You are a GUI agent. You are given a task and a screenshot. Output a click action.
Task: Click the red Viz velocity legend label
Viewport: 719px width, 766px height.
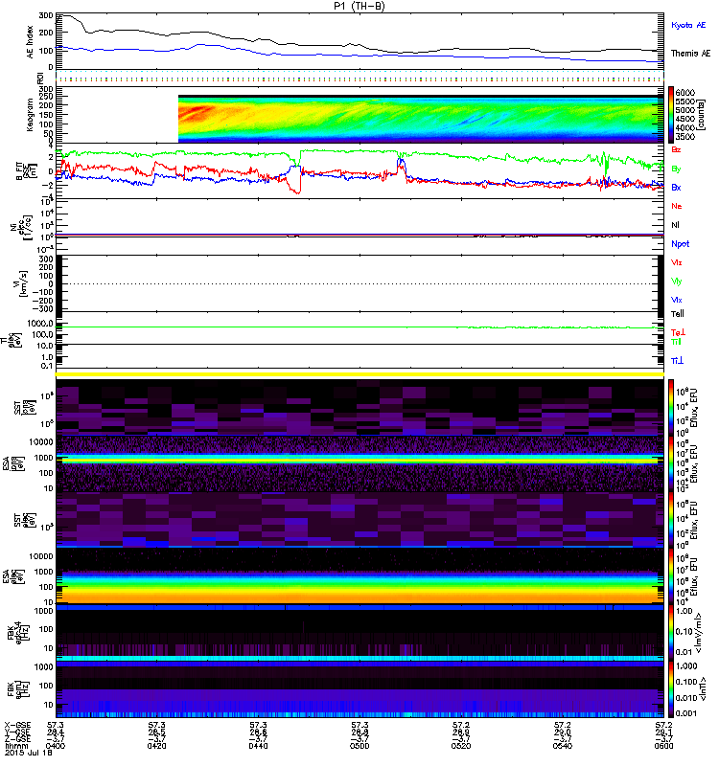tap(677, 261)
